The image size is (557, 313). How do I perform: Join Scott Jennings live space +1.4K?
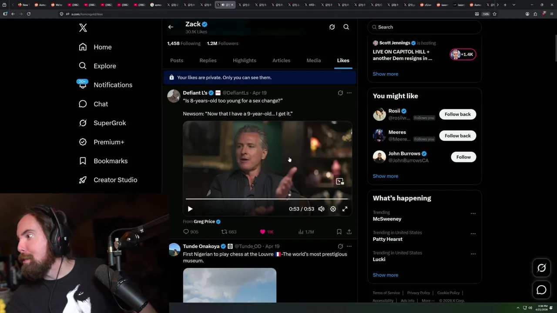pos(463,54)
